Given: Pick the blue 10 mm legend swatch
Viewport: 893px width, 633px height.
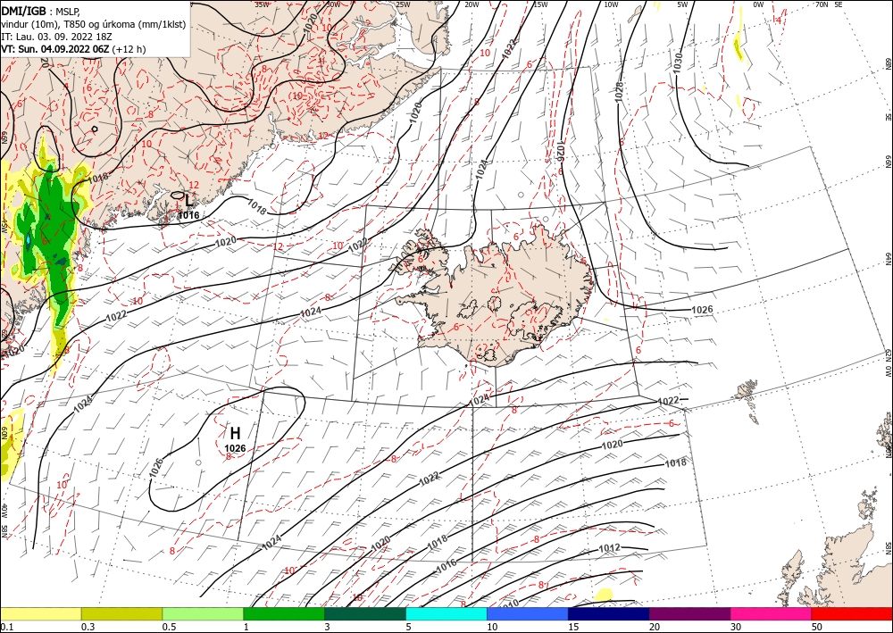Looking at the screenshot, I should tap(528, 613).
